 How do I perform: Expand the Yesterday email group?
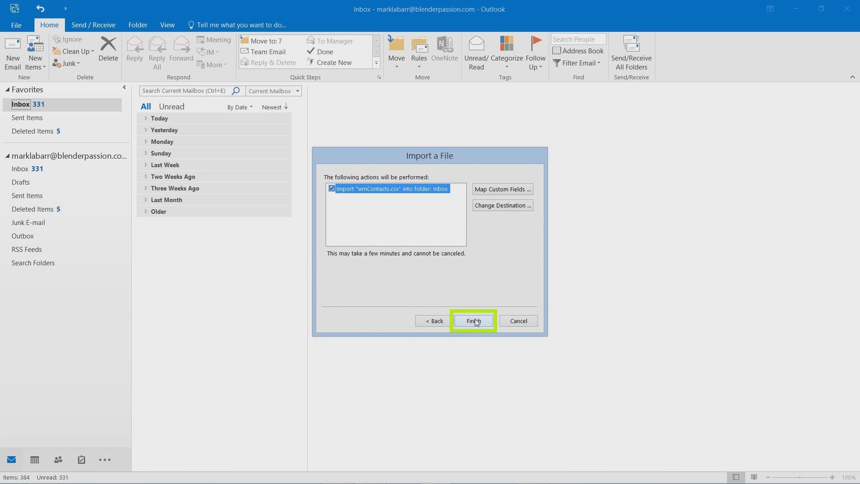click(x=146, y=130)
